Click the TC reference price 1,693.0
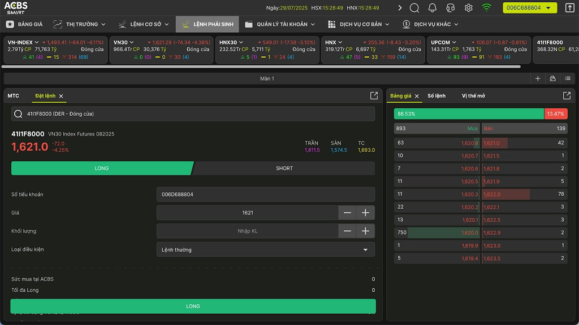 coord(366,150)
